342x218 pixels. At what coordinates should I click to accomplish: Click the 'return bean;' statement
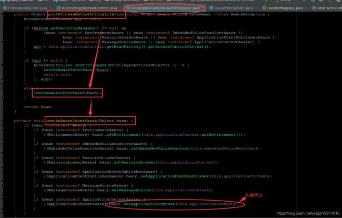[38, 107]
